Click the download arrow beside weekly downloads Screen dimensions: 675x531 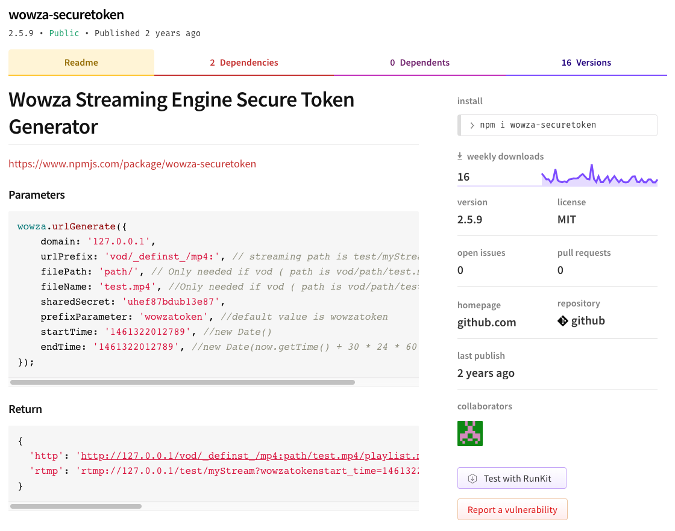(459, 155)
